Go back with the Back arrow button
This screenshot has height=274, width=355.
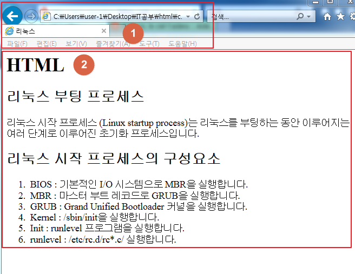[12, 16]
